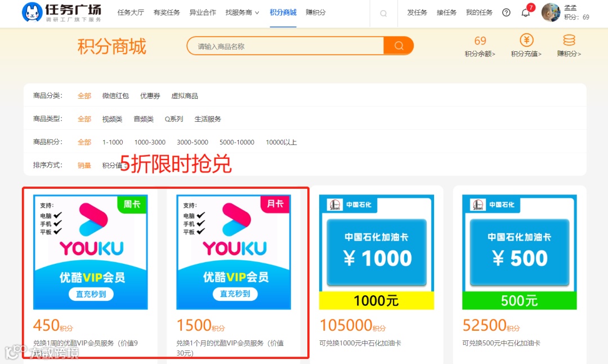This screenshot has width=608, height=364.
Task: Filter points range 1-1000
Action: [113, 143]
